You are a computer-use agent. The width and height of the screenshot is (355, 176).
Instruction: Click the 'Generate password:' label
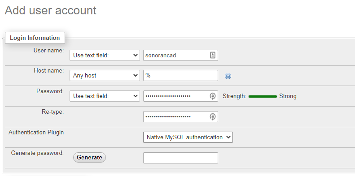[37, 153]
